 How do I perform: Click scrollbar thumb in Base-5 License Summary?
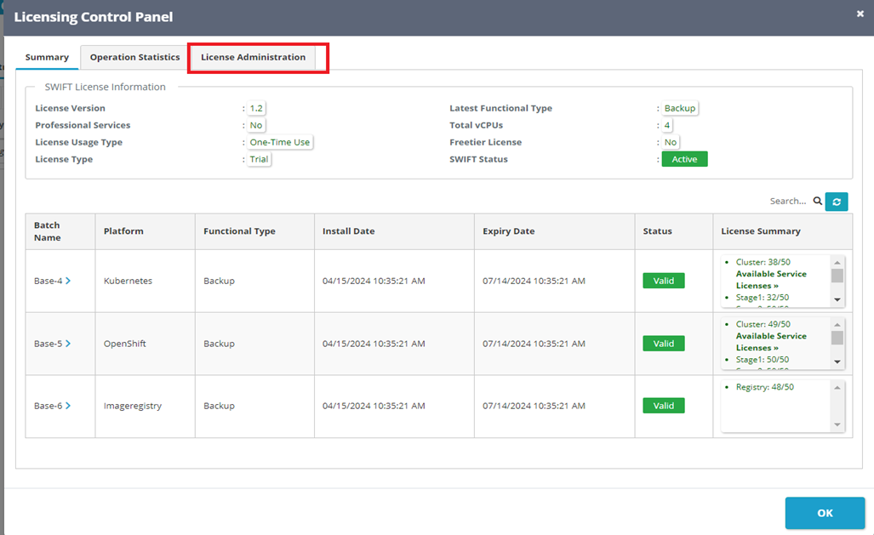click(x=837, y=338)
